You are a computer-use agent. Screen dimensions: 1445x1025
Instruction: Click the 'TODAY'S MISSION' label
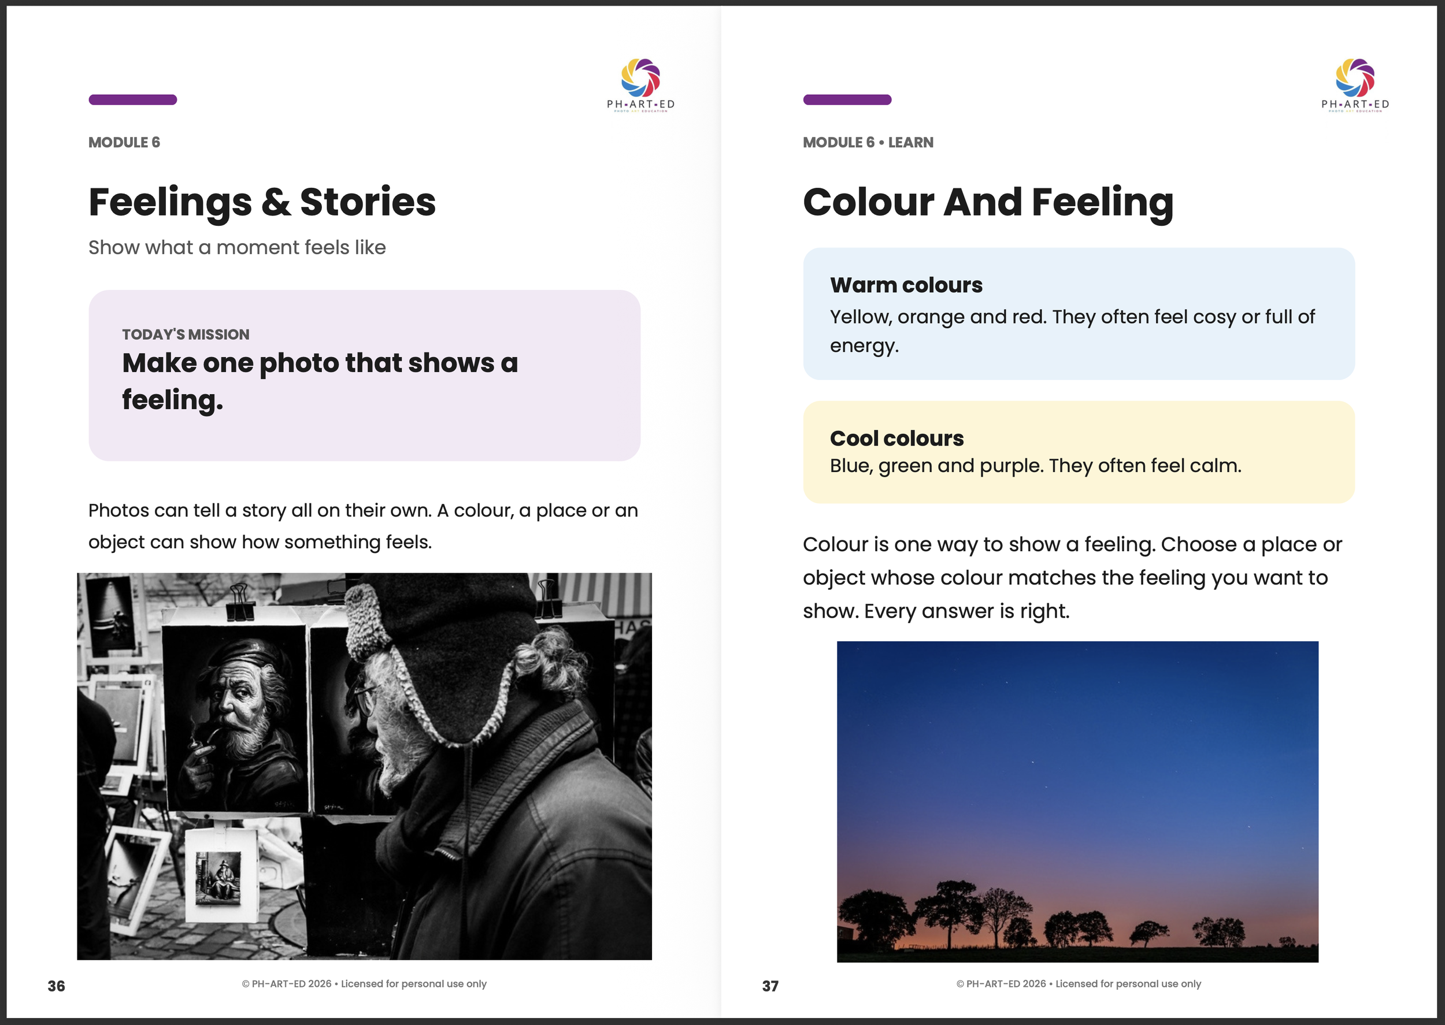pyautogui.click(x=186, y=335)
